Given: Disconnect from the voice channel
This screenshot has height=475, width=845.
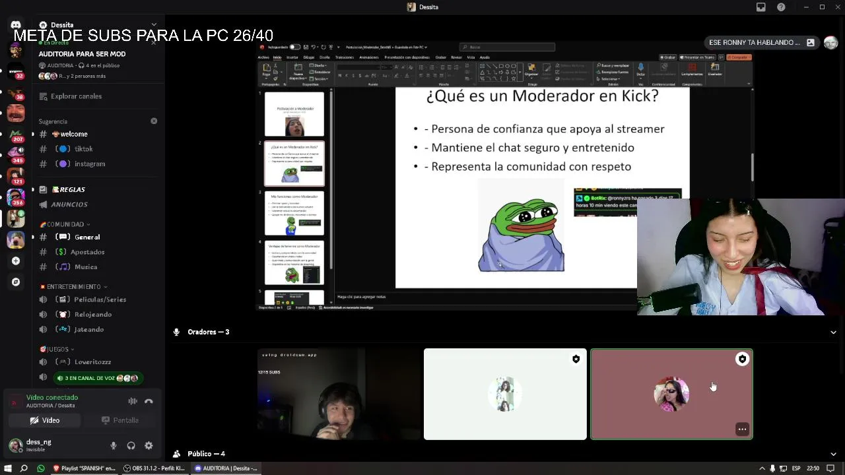Looking at the screenshot, I should pos(149,401).
